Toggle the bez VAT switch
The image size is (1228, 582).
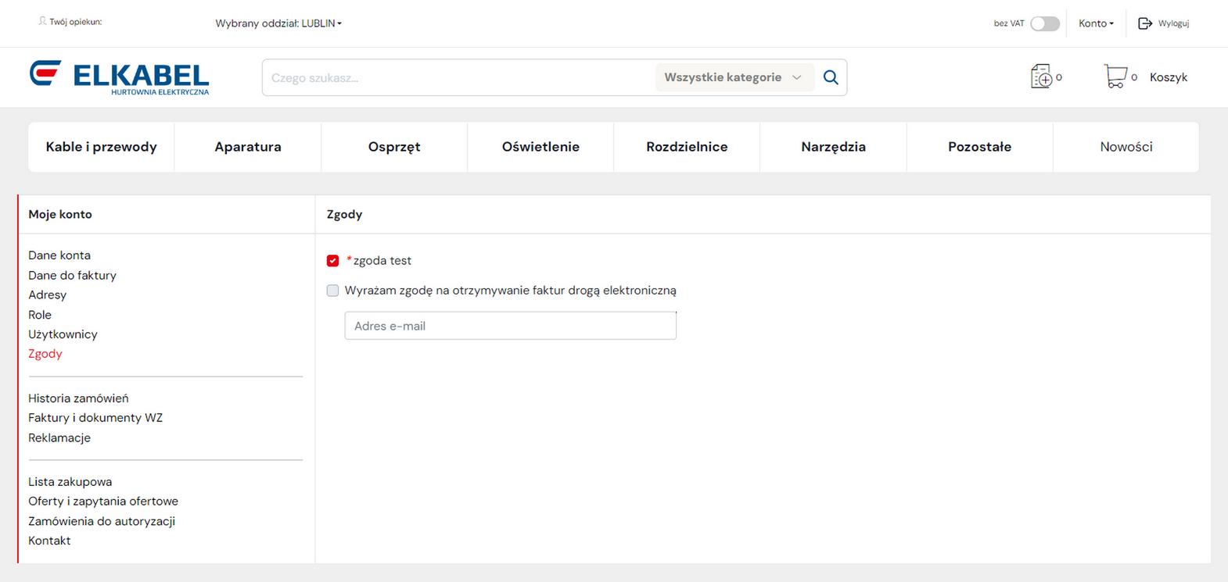tap(1044, 23)
